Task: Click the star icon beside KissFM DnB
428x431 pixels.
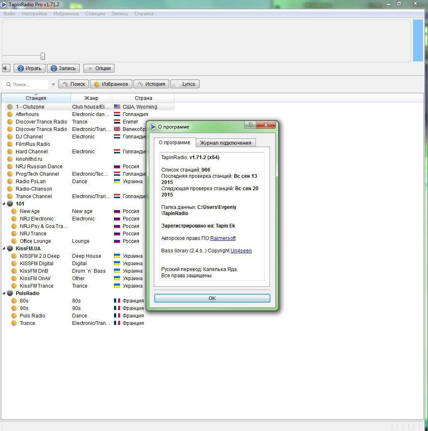Action: pos(14,271)
